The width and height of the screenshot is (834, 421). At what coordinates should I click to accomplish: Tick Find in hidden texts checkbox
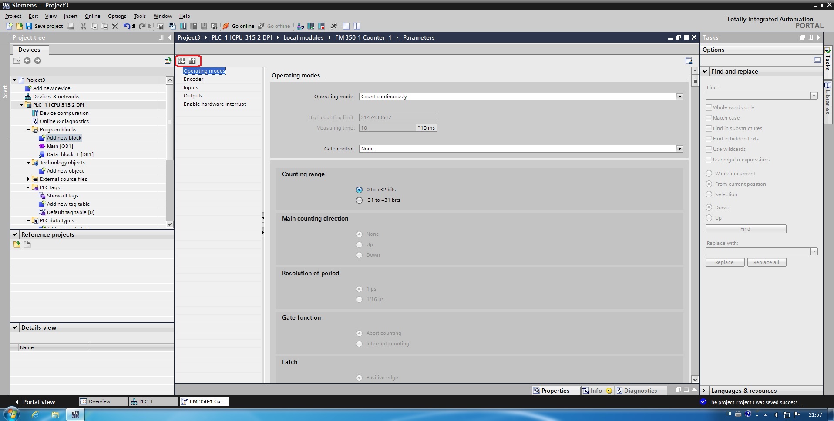pos(709,139)
